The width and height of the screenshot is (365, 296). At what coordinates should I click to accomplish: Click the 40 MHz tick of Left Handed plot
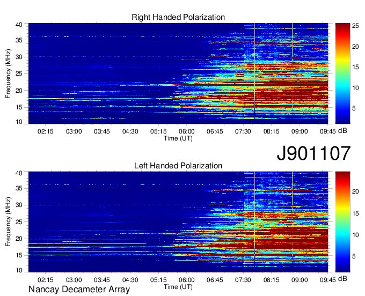19,173
